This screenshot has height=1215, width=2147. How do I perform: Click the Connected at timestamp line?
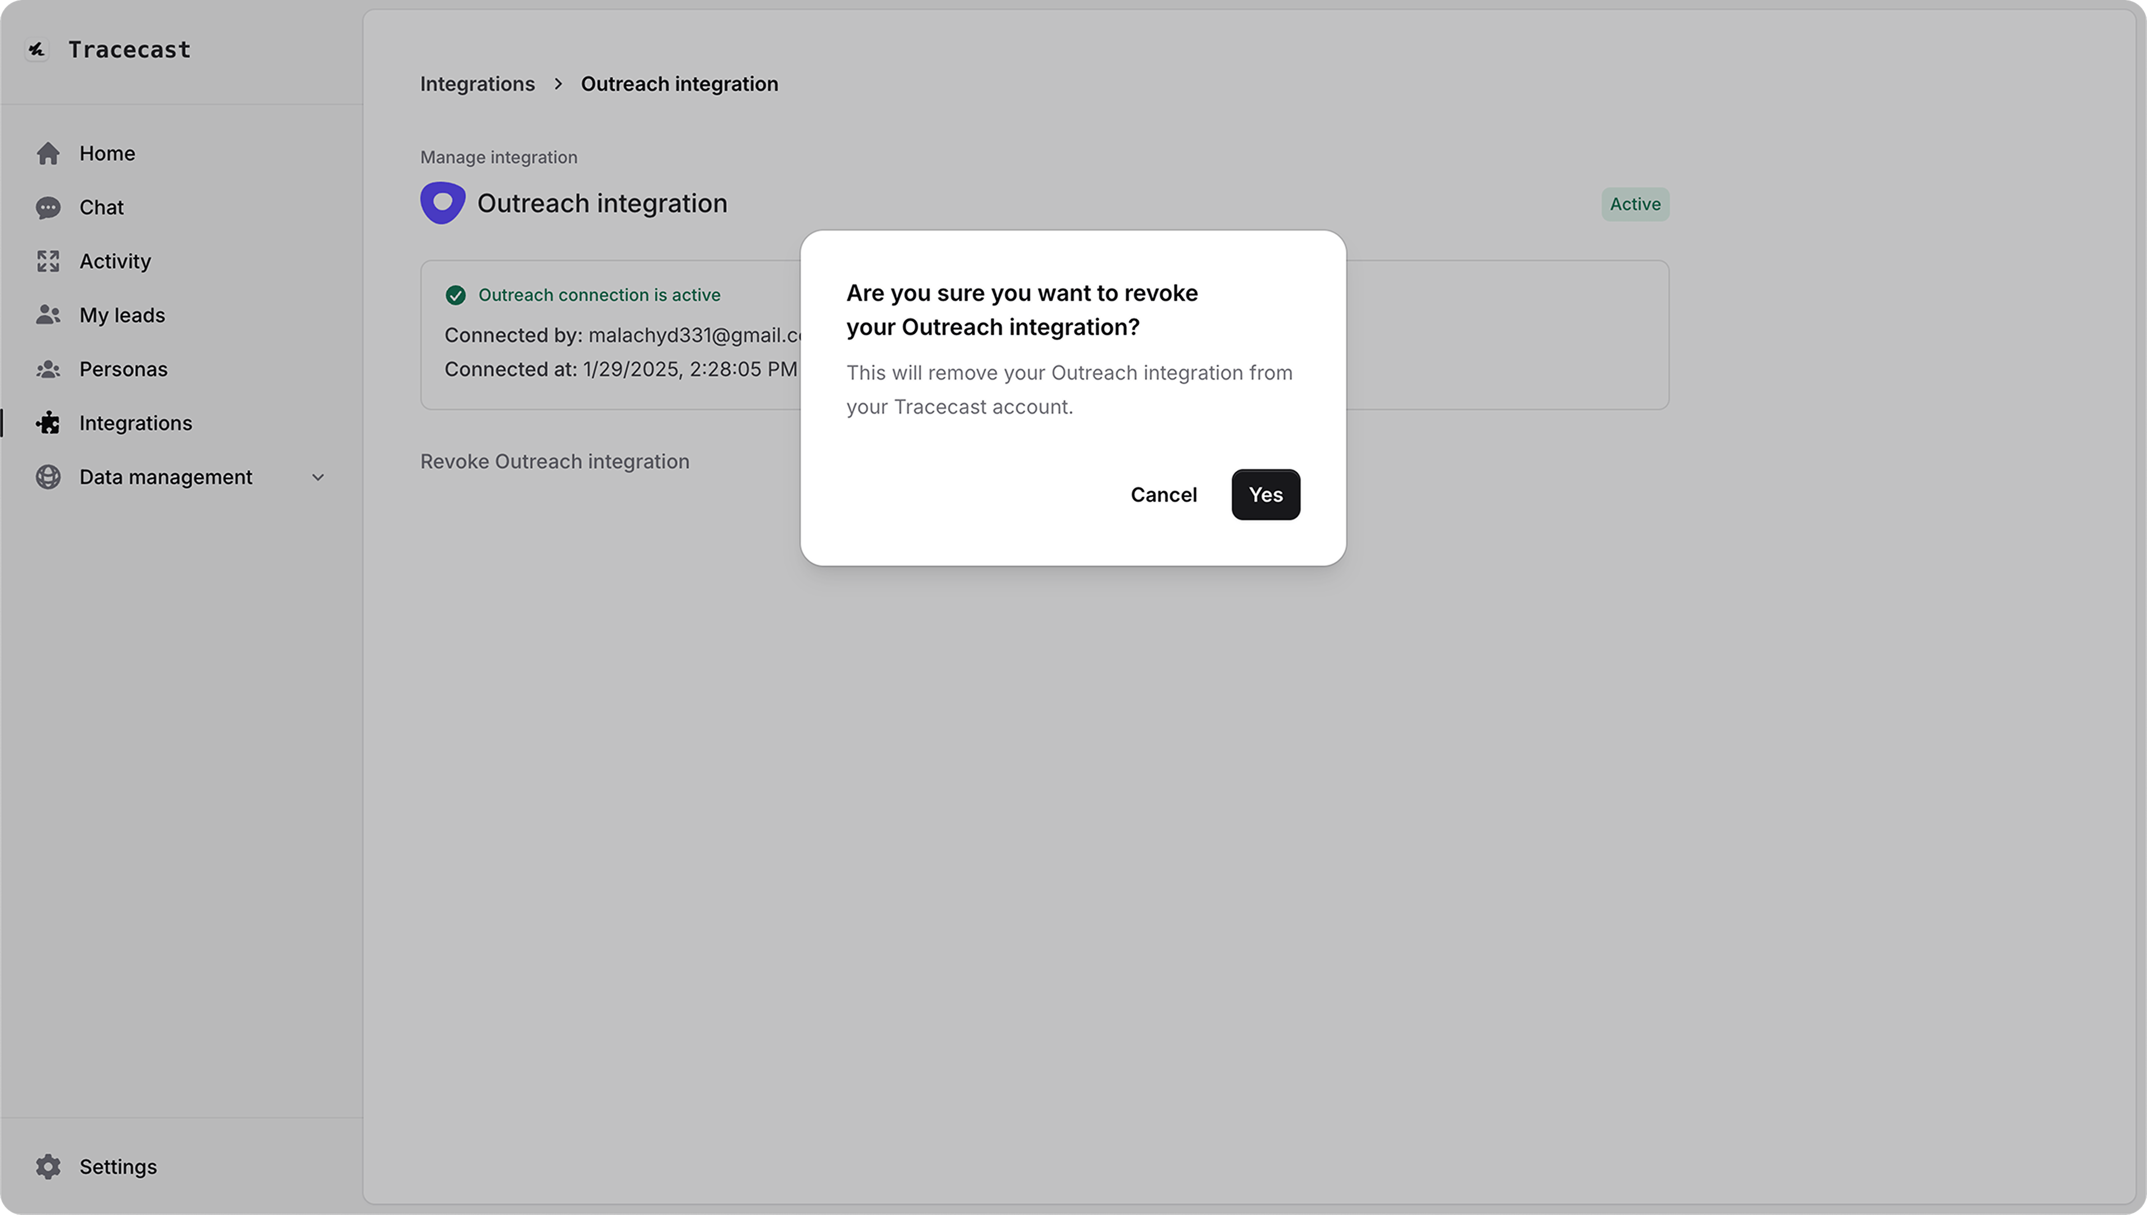click(x=621, y=369)
